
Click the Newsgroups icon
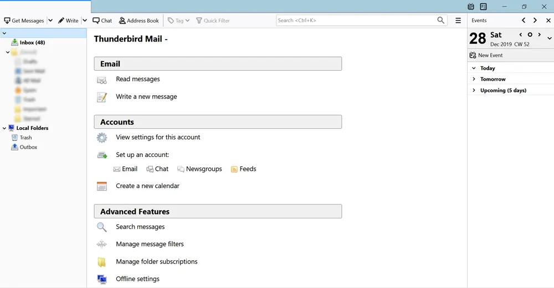(x=181, y=169)
